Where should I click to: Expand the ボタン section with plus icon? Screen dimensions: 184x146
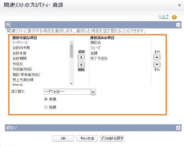(x=178, y=128)
